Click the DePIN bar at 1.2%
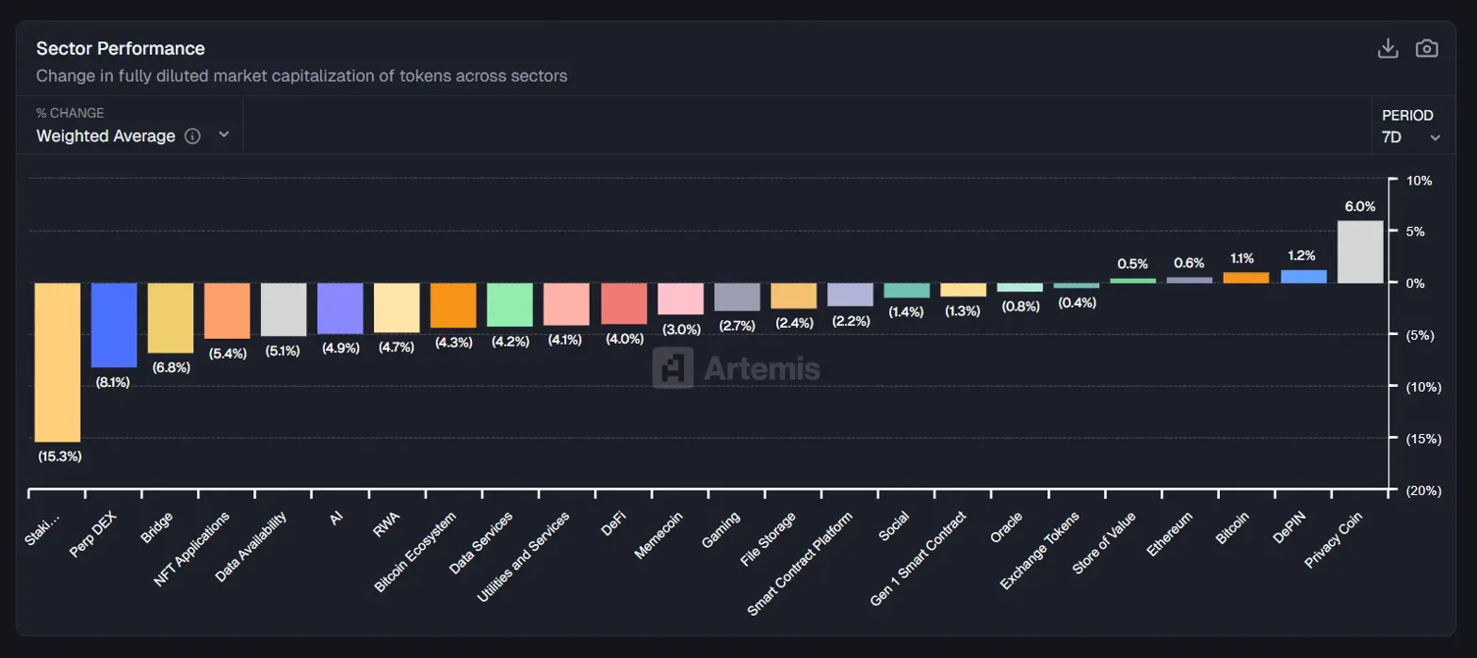The image size is (1477, 658). (x=1304, y=277)
